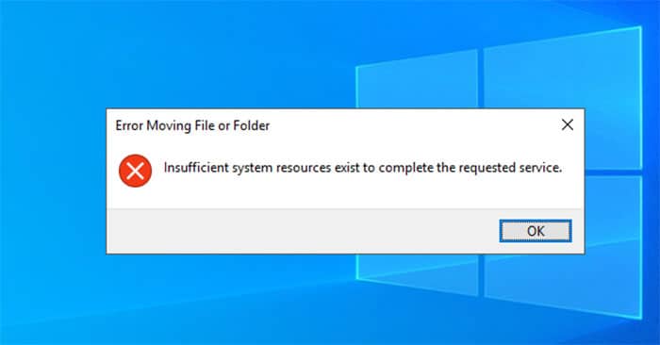Select the "Error Moving File or Folder" title bar
Screen dimensions: 660x345
[345, 125]
